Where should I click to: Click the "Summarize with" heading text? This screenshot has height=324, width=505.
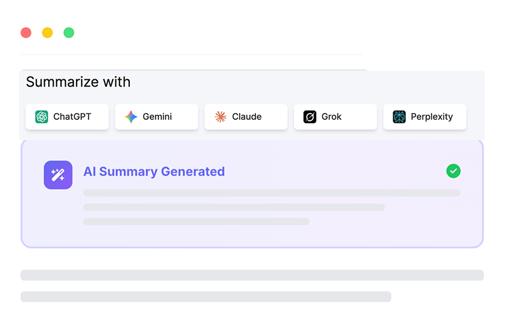[78, 82]
